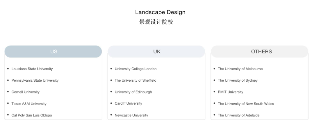Select Pennsylvania State University

pos(35,80)
